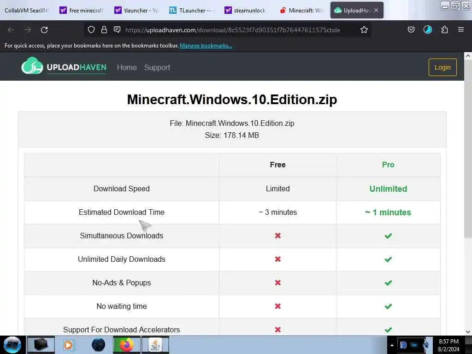
Task: Switch to the steamunlocked search tab
Action: 246,11
